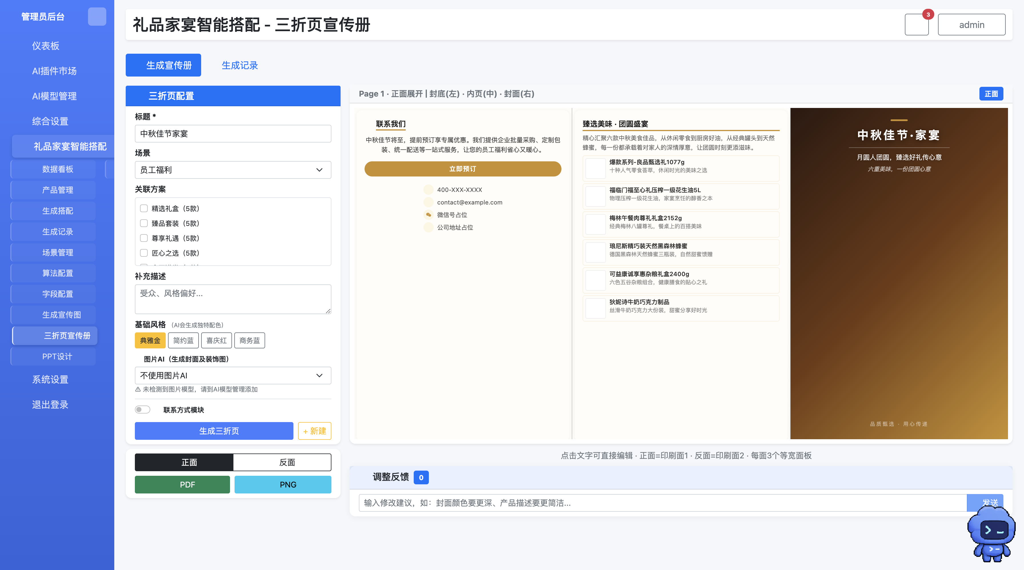Select the 简约蓝 base style swatch
Image resolution: width=1024 pixels, height=570 pixels.
coord(183,340)
